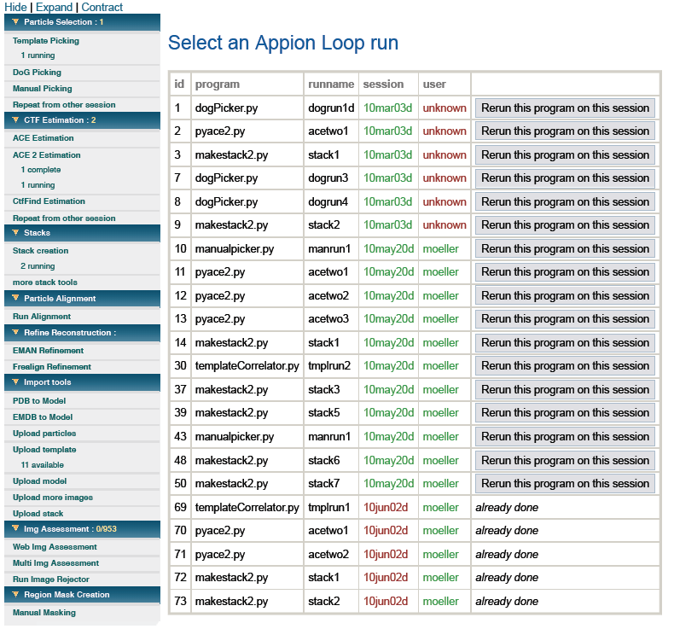
Task: Collapse the Particle Selection section arrow
Action: [x=15, y=22]
